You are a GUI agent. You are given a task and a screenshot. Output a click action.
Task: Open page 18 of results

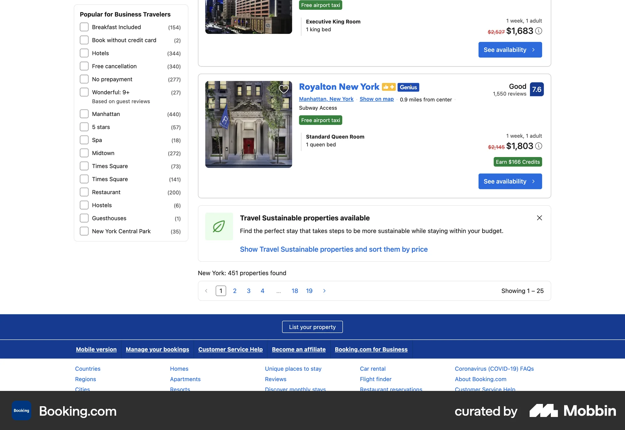[295, 291]
